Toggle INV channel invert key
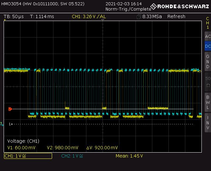Screen dimensions: 211x171 [208, 123]
